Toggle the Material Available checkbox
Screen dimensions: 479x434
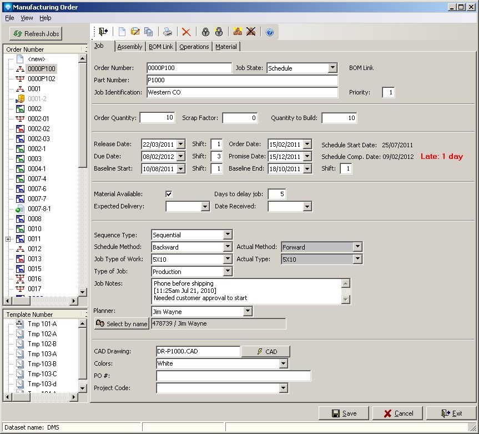(x=169, y=194)
